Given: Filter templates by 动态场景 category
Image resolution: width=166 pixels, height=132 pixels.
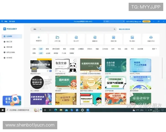Looking at the screenshot, I should (x=140, y=49).
